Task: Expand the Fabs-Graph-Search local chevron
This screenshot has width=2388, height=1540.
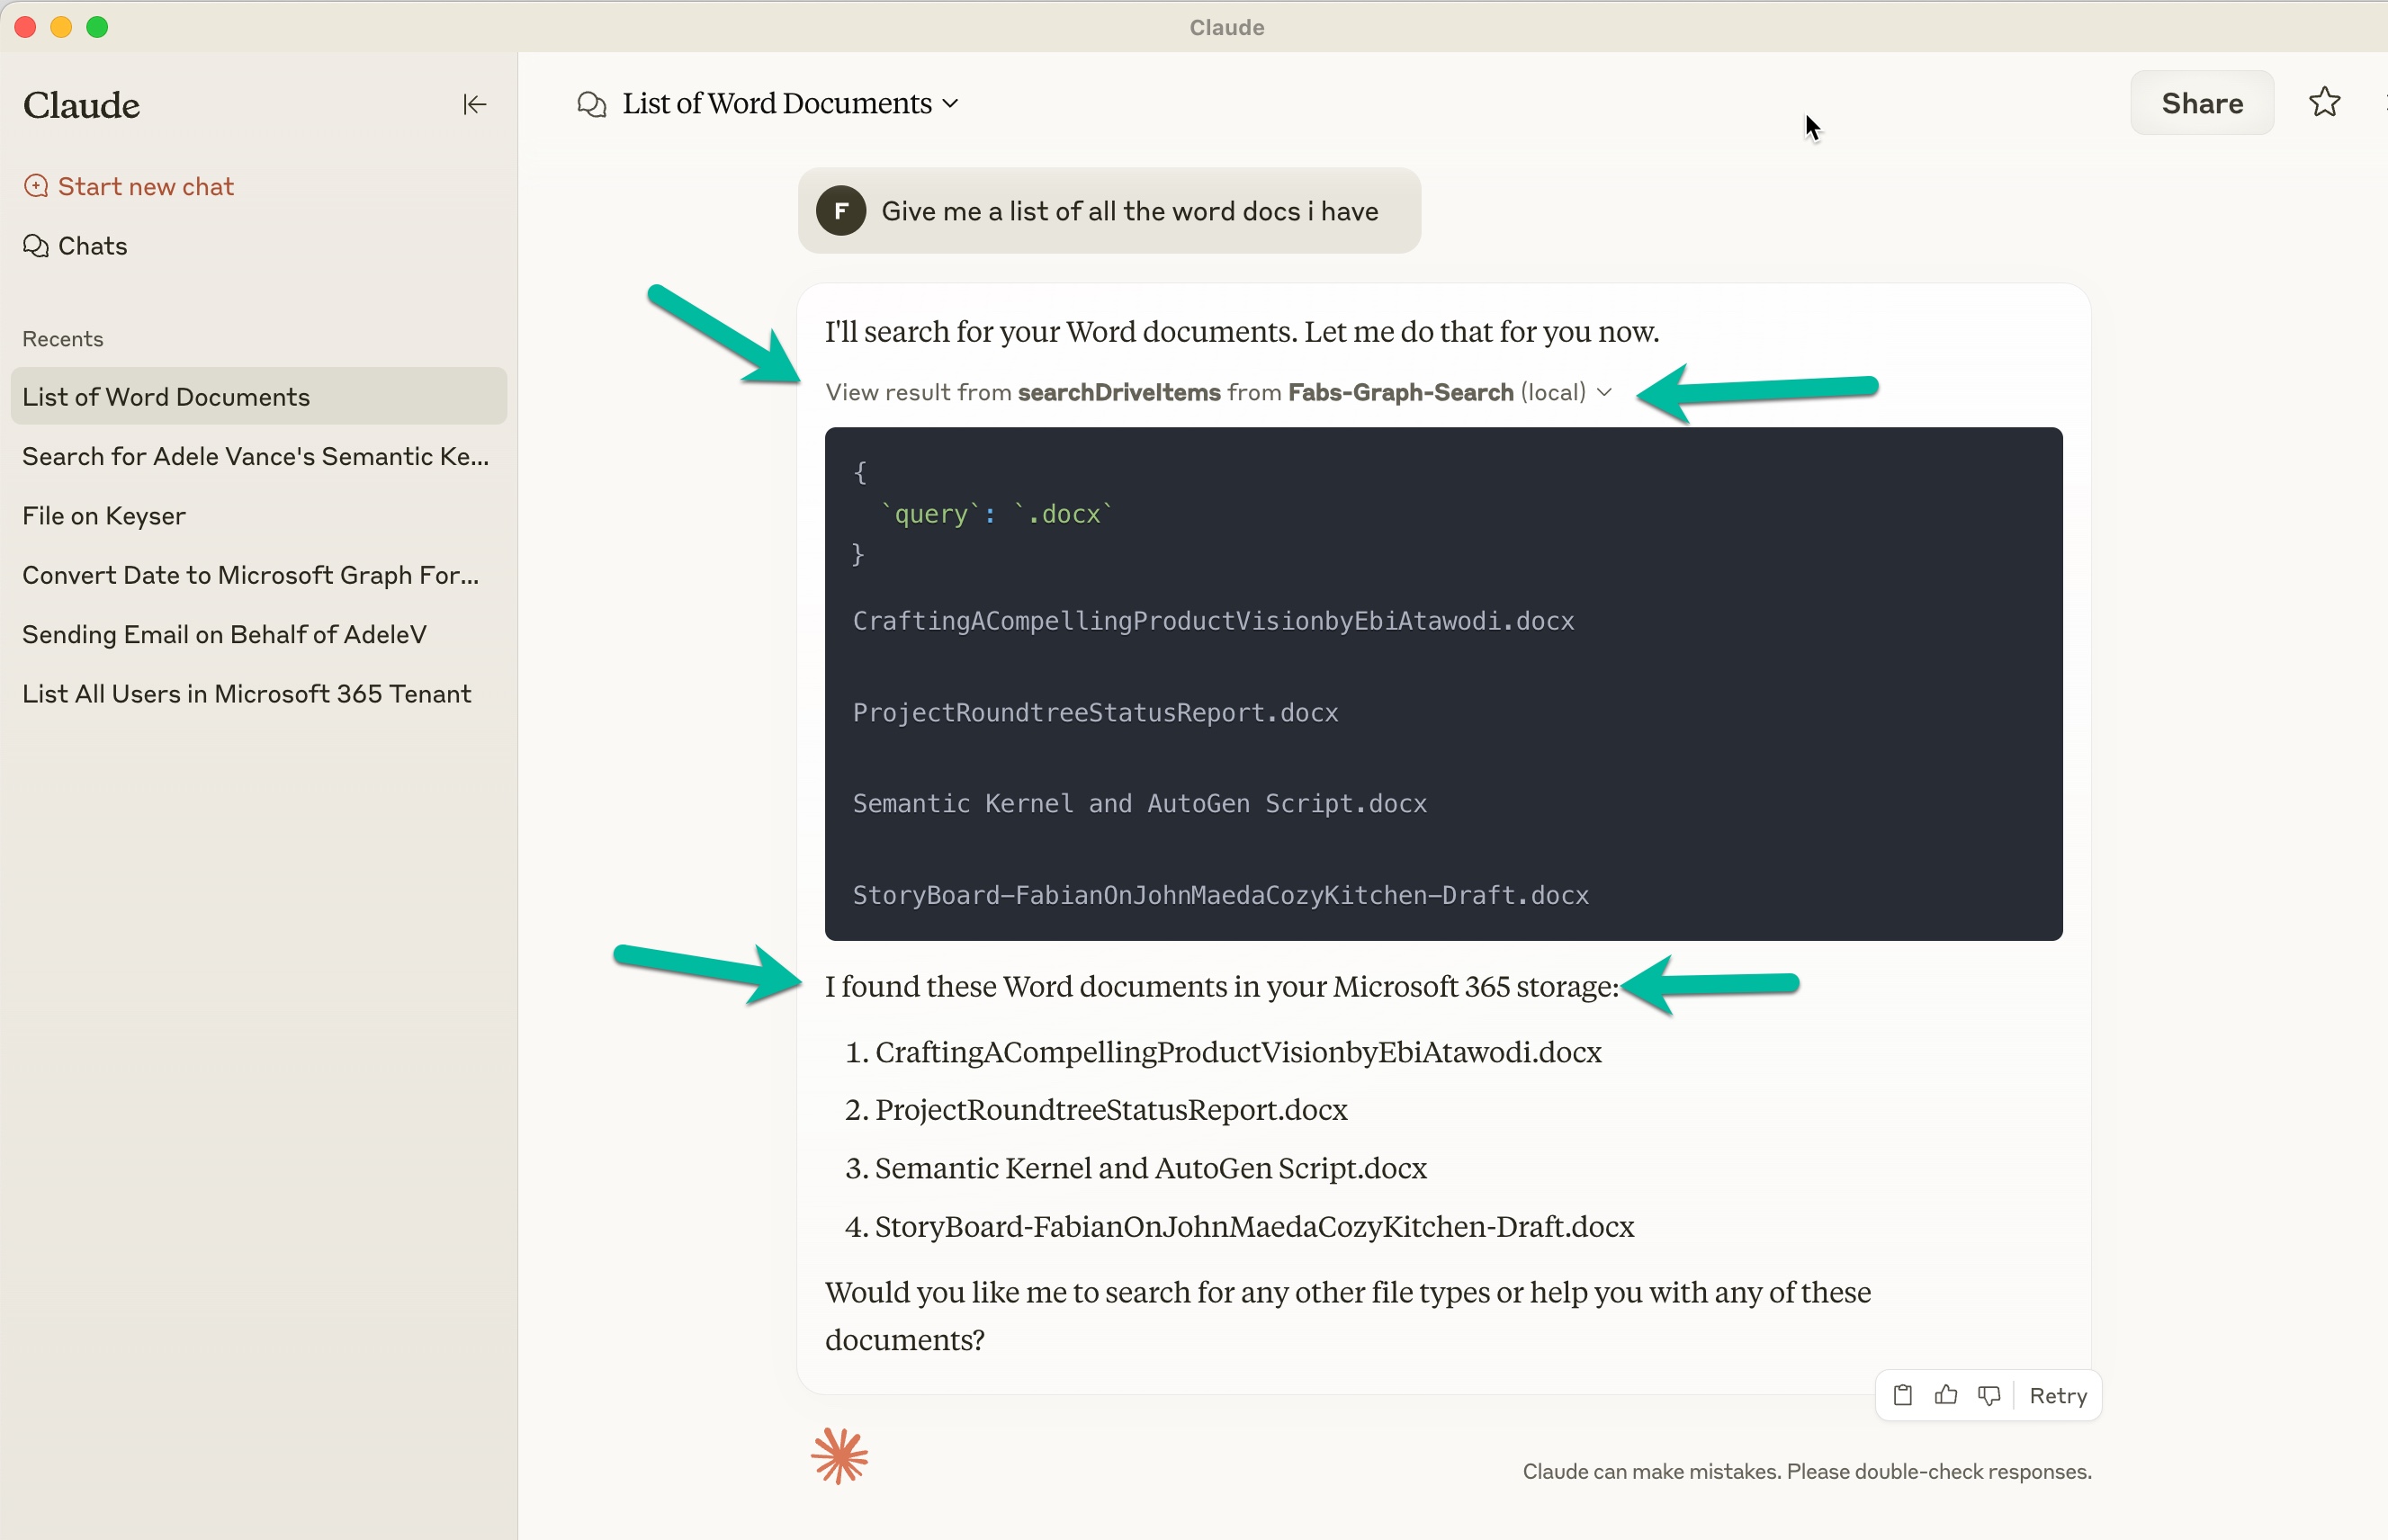Action: click(x=1603, y=392)
